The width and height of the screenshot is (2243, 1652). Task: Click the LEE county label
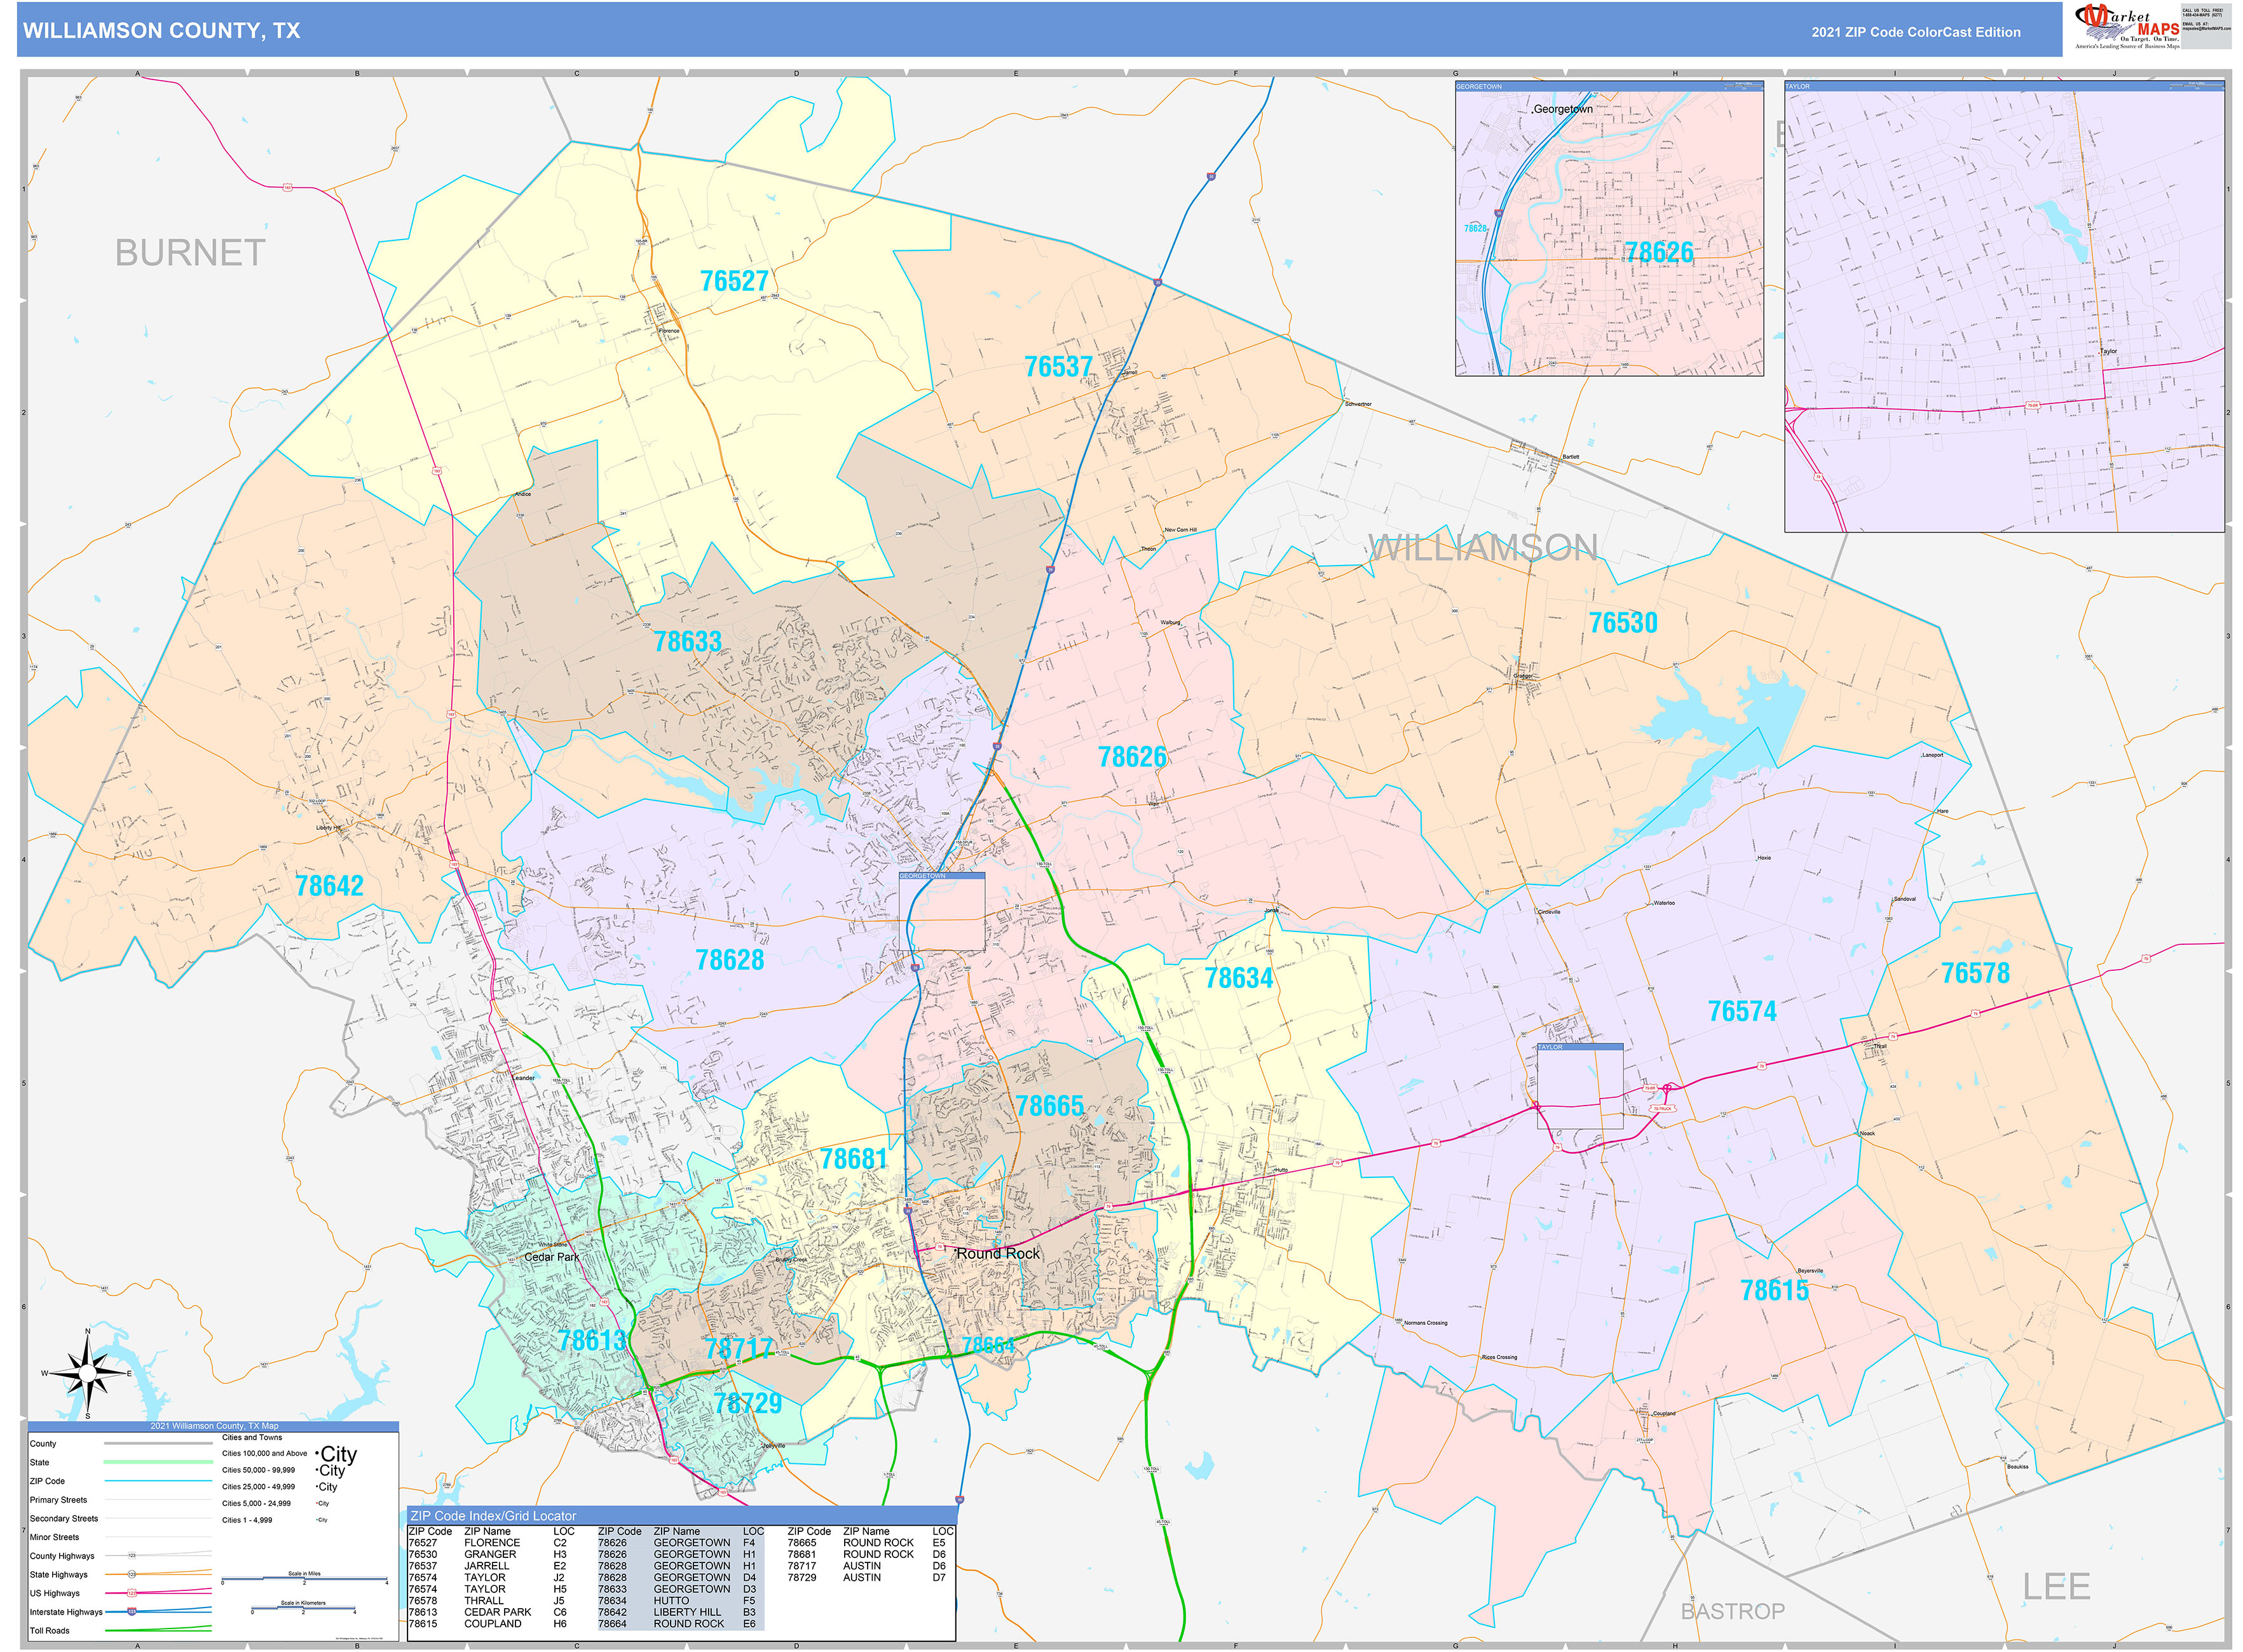2056,1586
